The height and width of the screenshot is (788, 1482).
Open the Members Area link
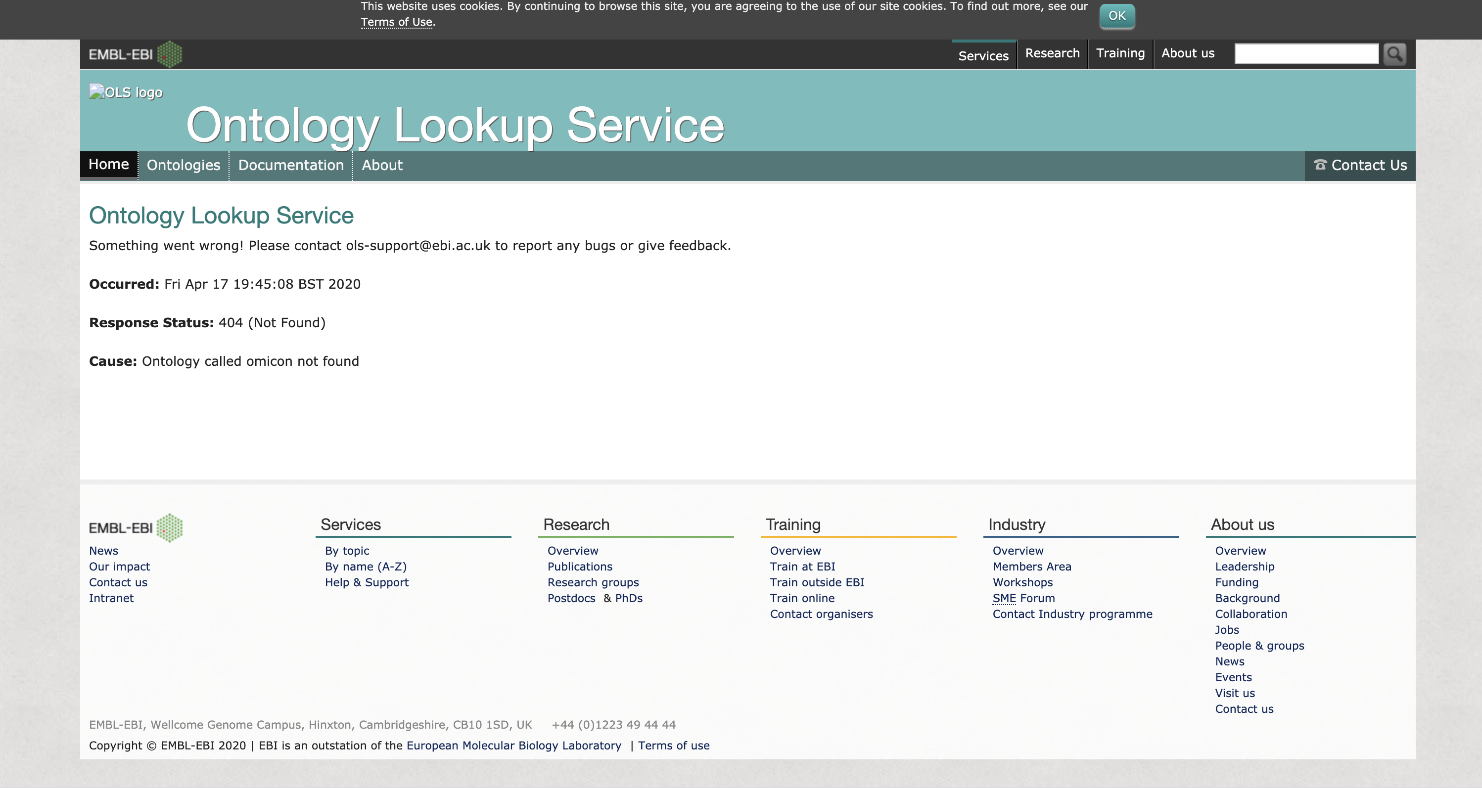(1031, 567)
